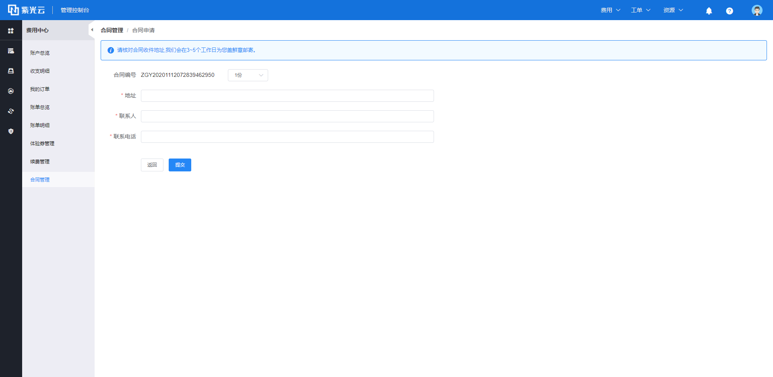Click the 费用中心 sidebar heading

[37, 30]
